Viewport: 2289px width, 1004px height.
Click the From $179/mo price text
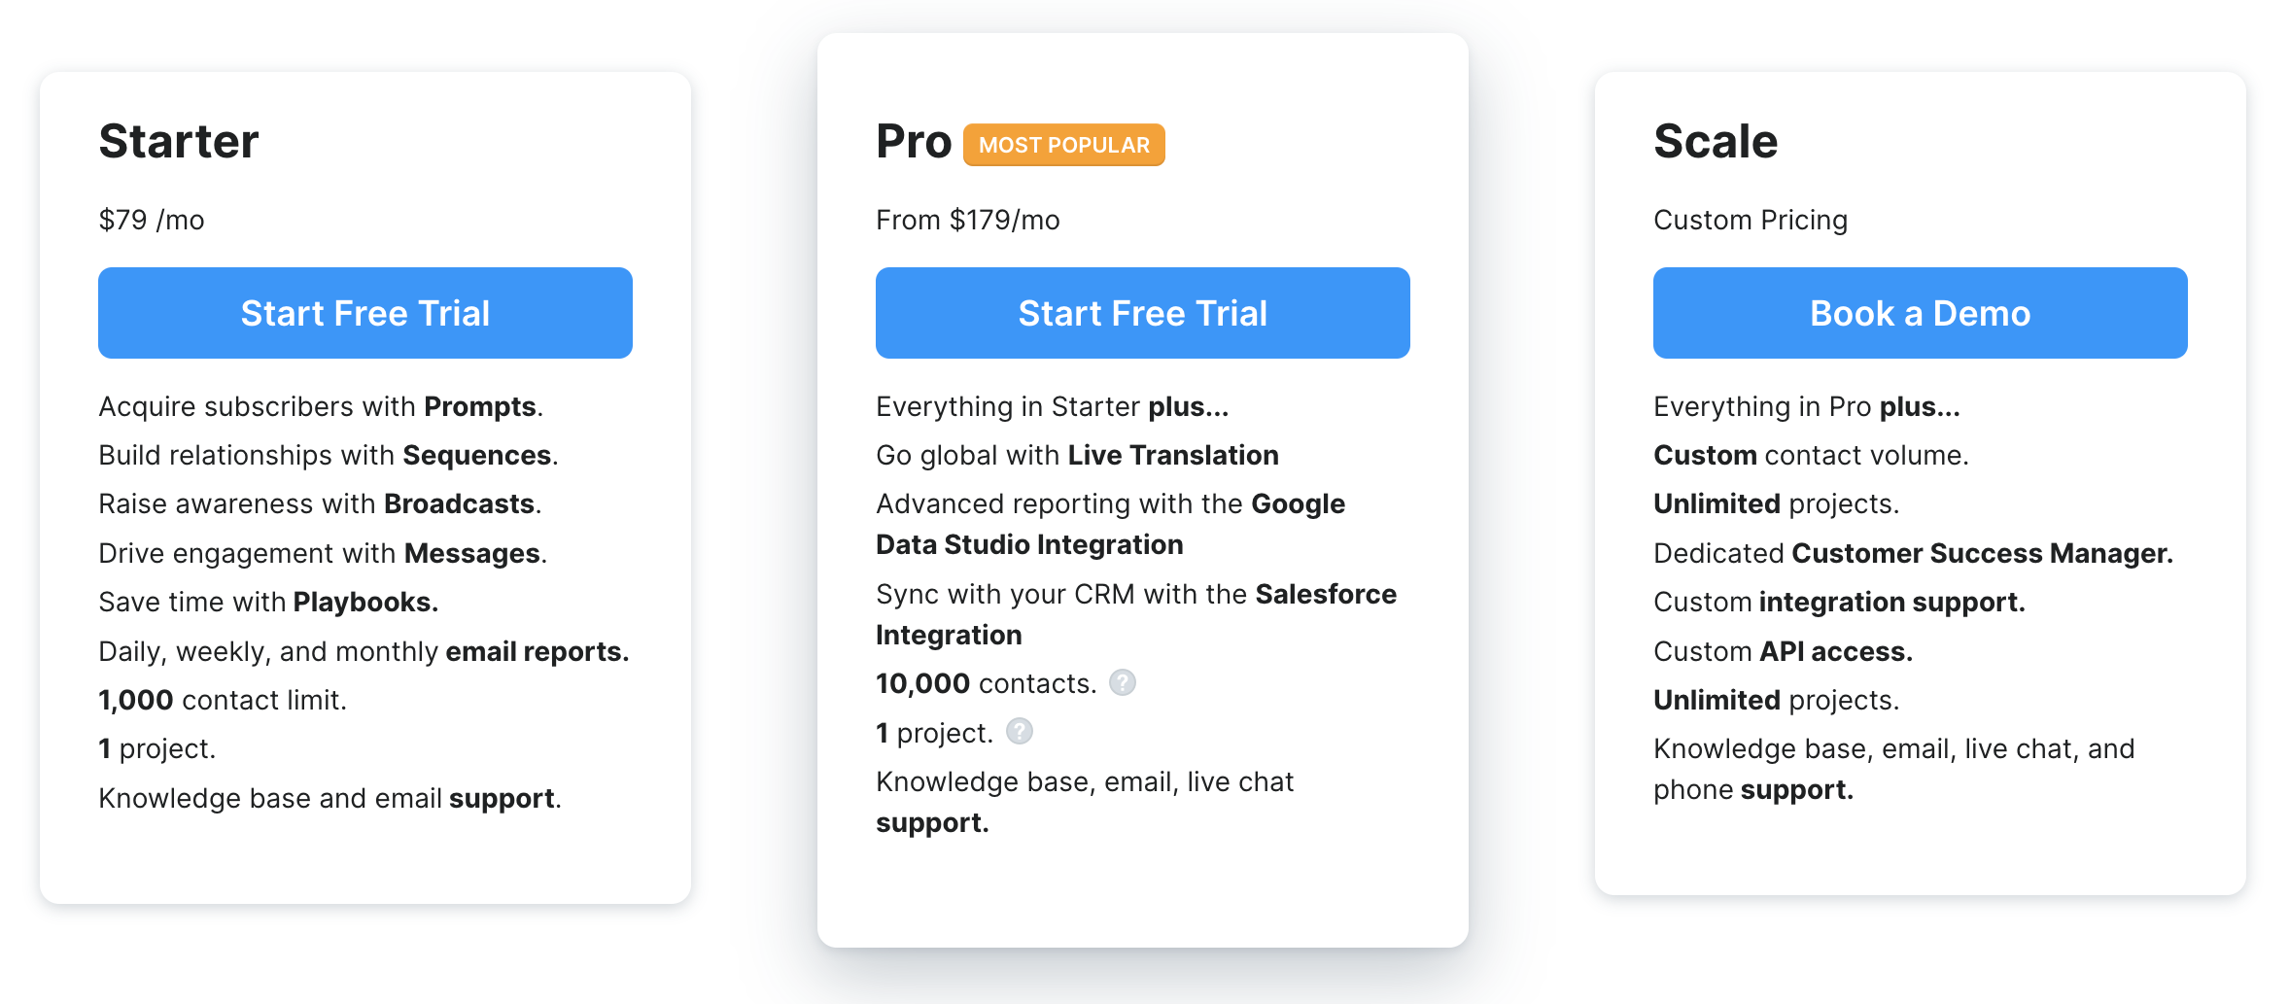[x=968, y=220]
